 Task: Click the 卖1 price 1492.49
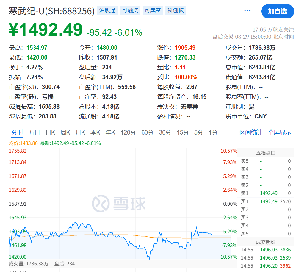pyautogui.click(x=269, y=193)
